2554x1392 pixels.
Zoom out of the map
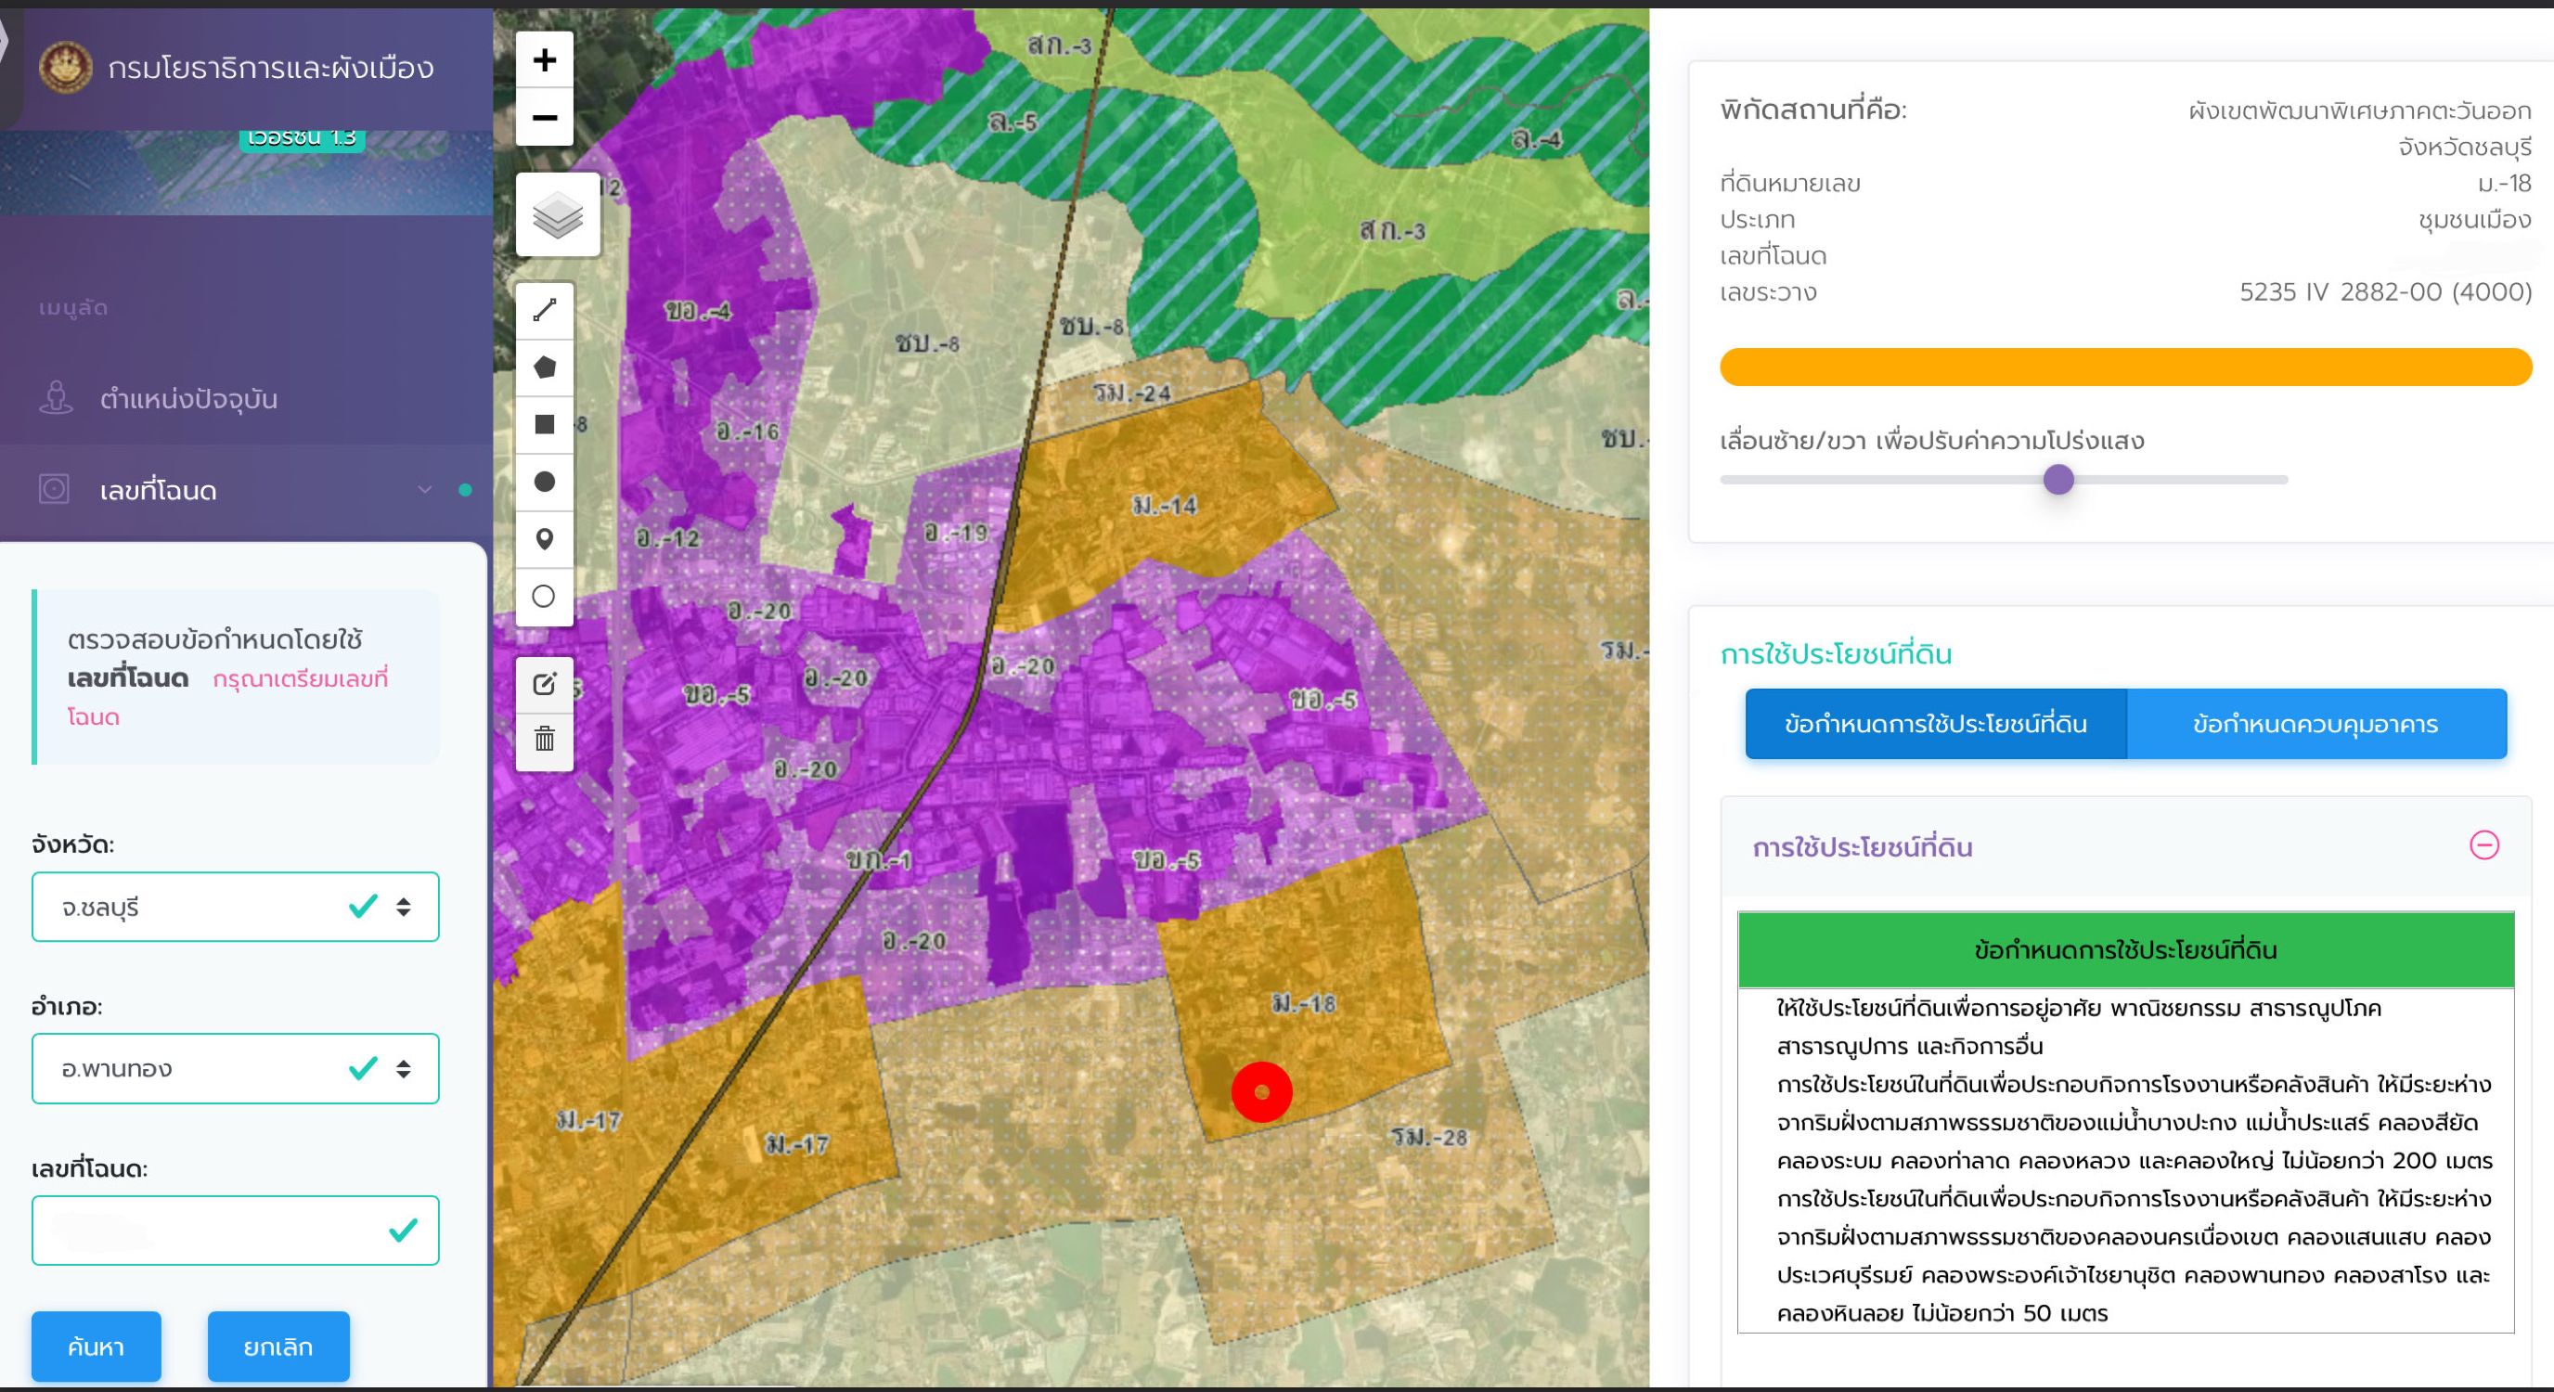tap(545, 118)
